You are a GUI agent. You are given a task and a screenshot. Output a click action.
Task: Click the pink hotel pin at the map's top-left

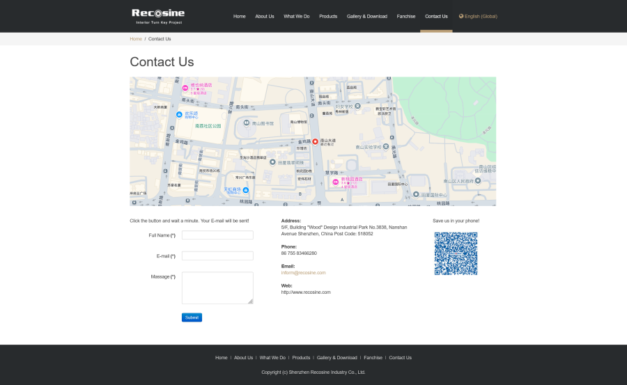(x=185, y=87)
